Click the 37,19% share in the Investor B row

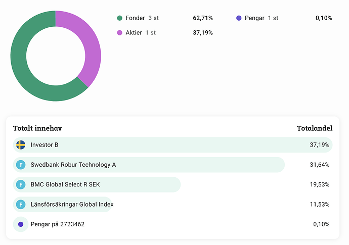(319, 145)
